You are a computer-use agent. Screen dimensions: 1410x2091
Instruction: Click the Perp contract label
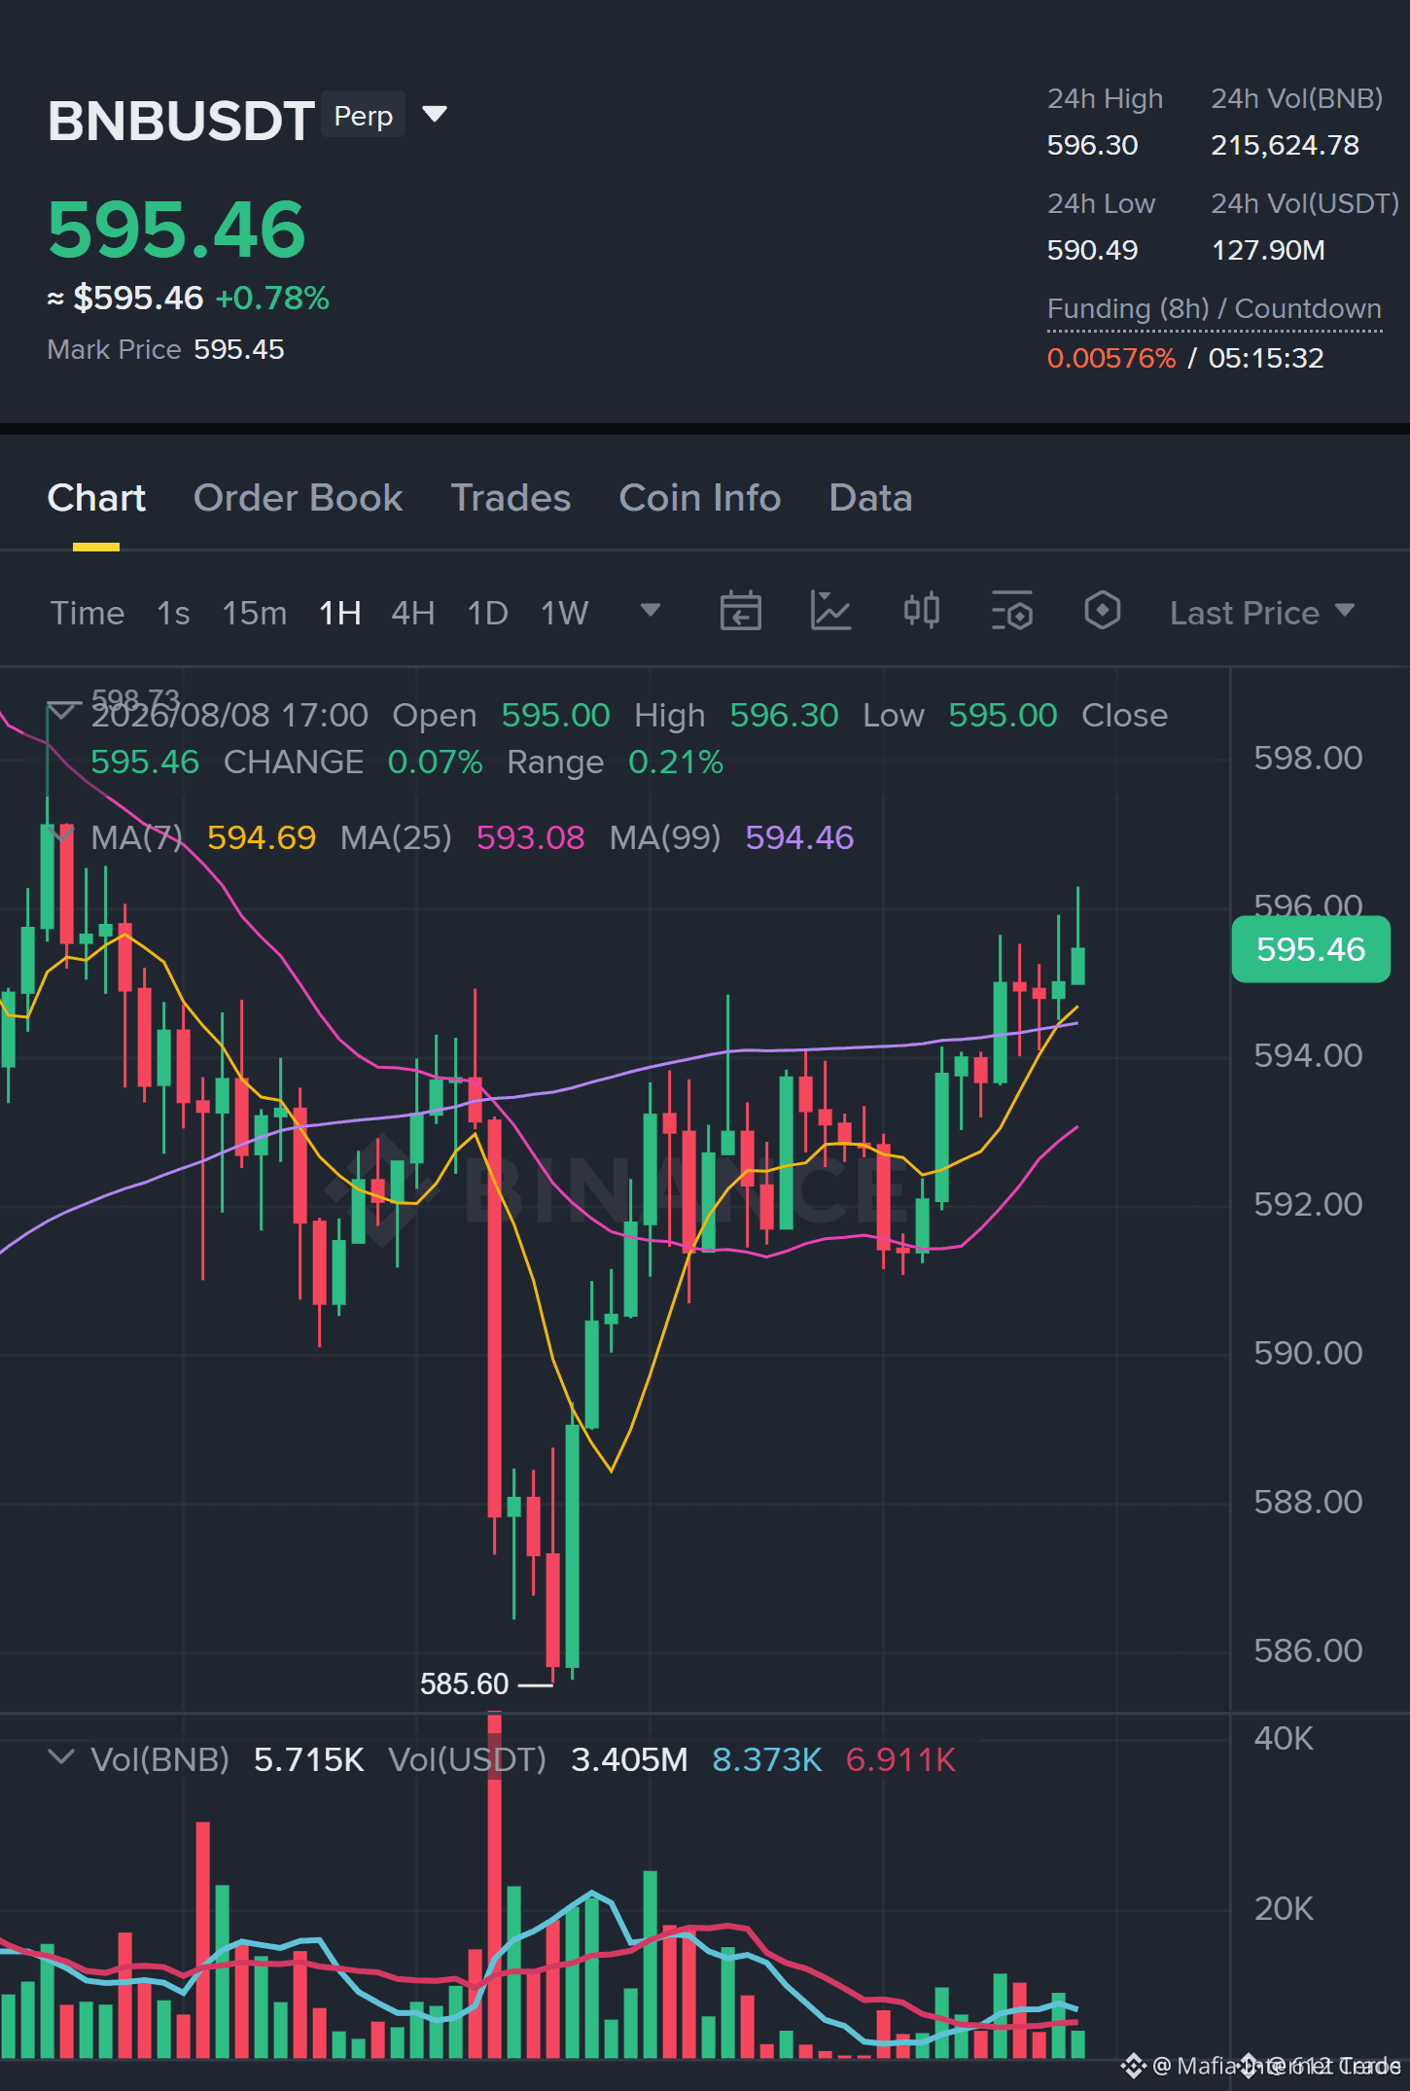(363, 115)
